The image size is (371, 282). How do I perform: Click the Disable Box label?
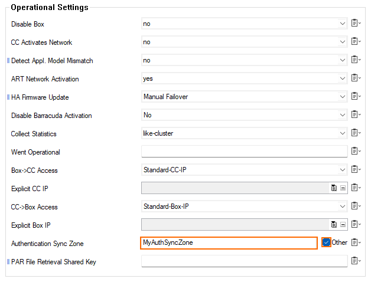(28, 24)
